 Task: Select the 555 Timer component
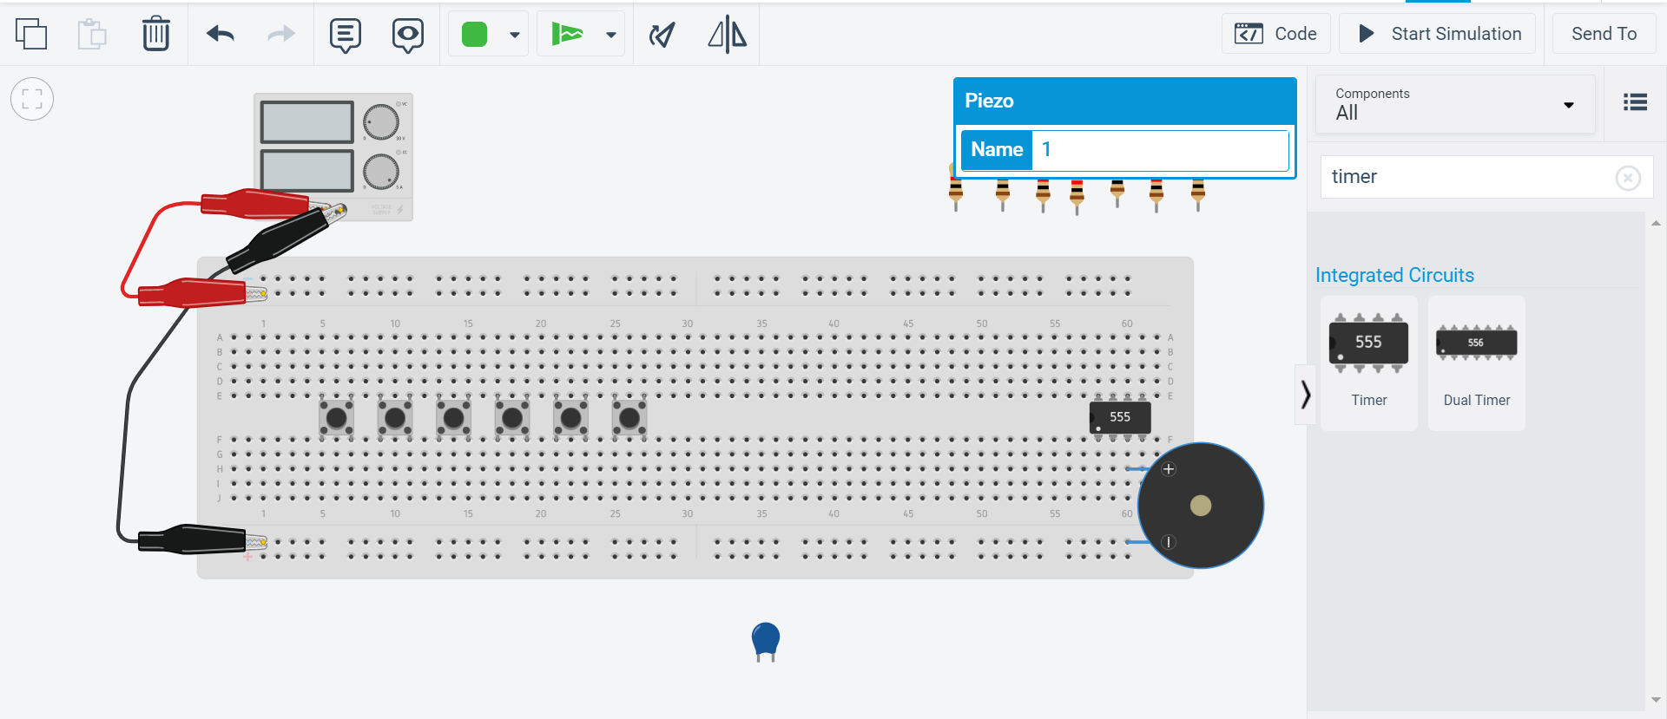click(1369, 363)
